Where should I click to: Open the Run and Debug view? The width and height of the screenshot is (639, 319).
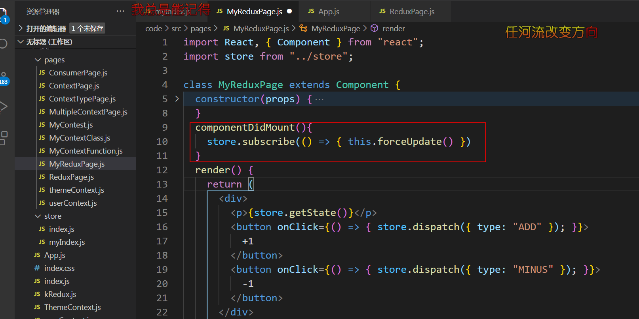point(3,106)
